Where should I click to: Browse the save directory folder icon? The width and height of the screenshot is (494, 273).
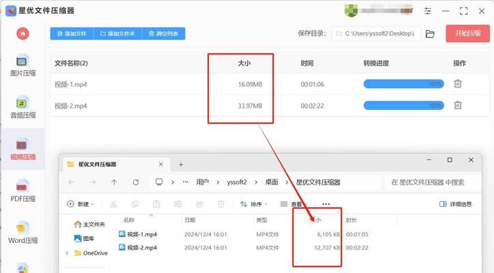430,33
